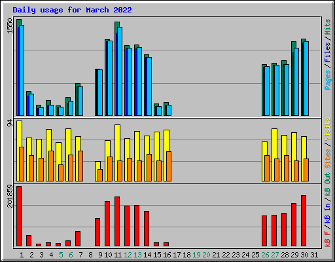This screenshot has height=262, width=335.
Task: Select the day 11 red kB bar
Action: [x=117, y=221]
